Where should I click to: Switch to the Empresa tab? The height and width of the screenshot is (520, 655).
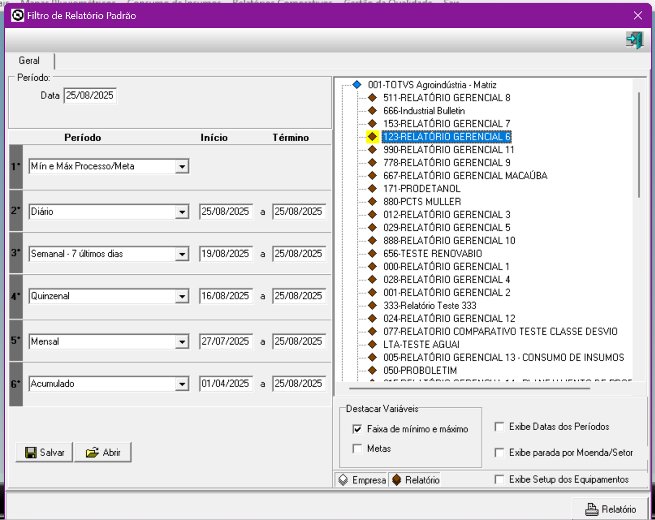pyautogui.click(x=362, y=480)
